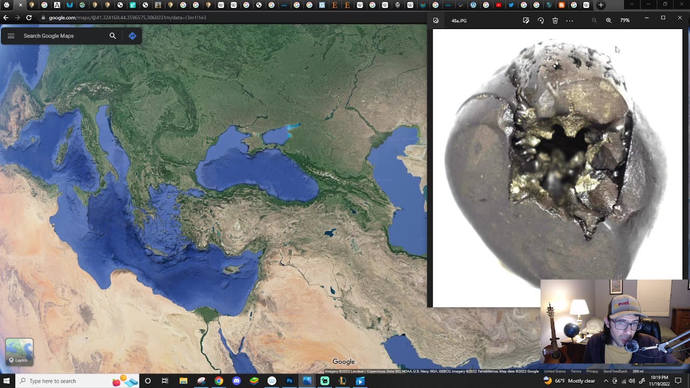The height and width of the screenshot is (388, 690).
Task: Click the Type here to search box
Action: point(78,381)
